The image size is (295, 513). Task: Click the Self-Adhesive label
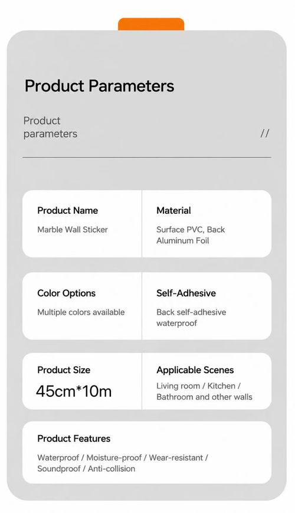coord(186,293)
